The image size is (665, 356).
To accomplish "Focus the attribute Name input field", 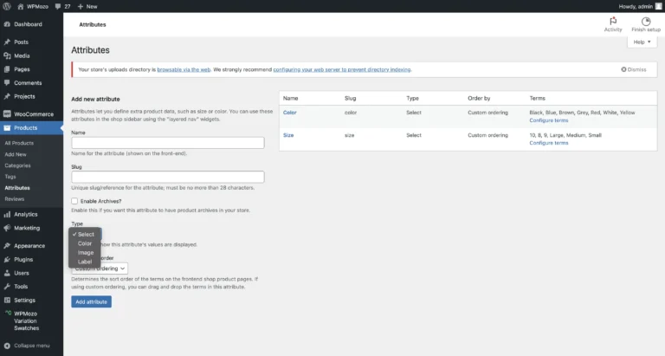I will 168,143.
